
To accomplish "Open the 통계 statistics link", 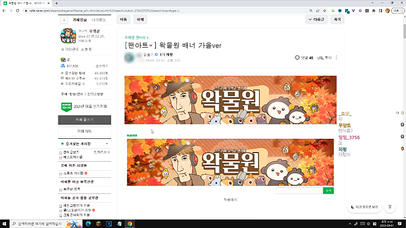I will [x=86, y=49].
